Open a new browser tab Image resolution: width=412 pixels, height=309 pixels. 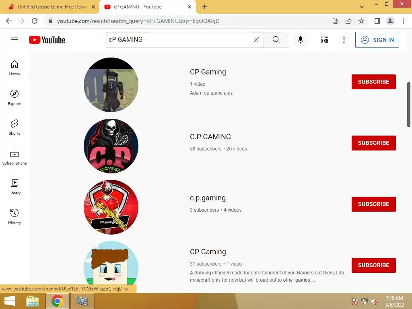click(205, 7)
